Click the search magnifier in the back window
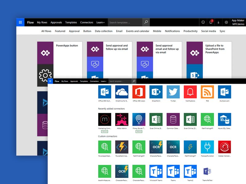The image size is (246, 184). [146, 22]
